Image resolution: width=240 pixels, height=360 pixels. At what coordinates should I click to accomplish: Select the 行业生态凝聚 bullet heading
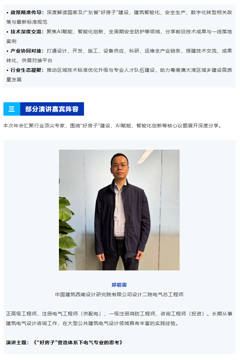click(x=26, y=70)
